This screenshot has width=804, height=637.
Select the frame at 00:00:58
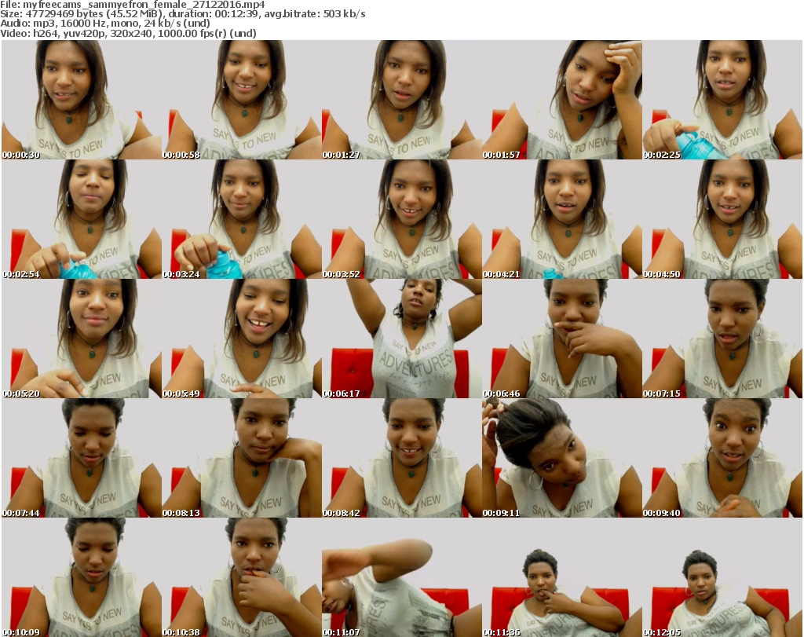point(242,100)
